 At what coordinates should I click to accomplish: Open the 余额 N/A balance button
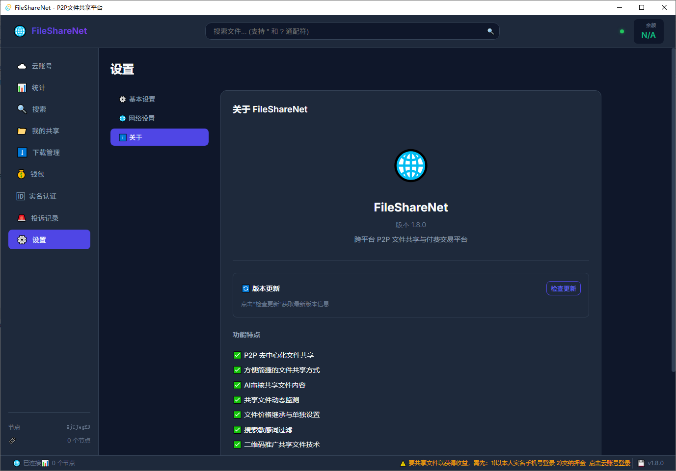click(649, 31)
